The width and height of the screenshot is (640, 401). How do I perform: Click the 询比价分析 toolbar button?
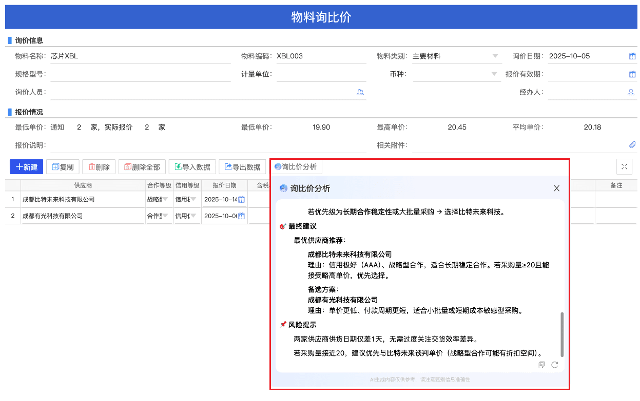[296, 166]
